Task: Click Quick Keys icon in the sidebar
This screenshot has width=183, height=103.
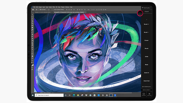Action: click(149, 94)
